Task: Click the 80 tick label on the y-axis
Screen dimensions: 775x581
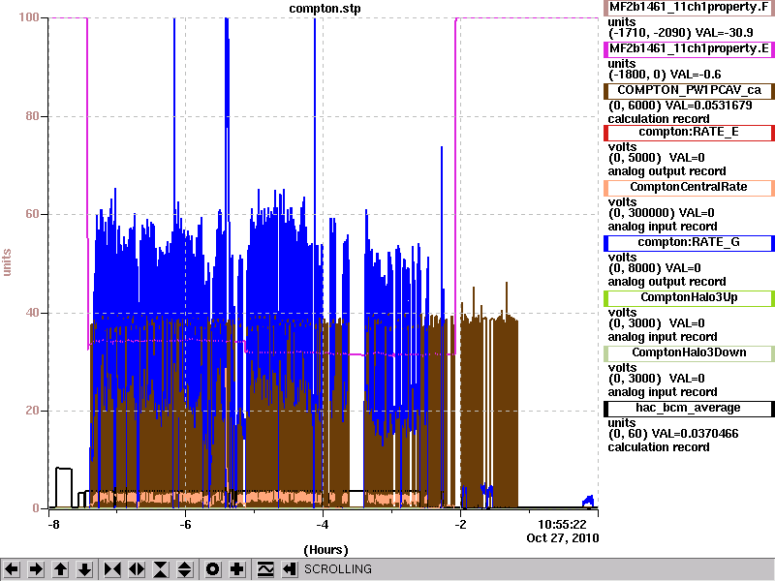Action: (33, 116)
